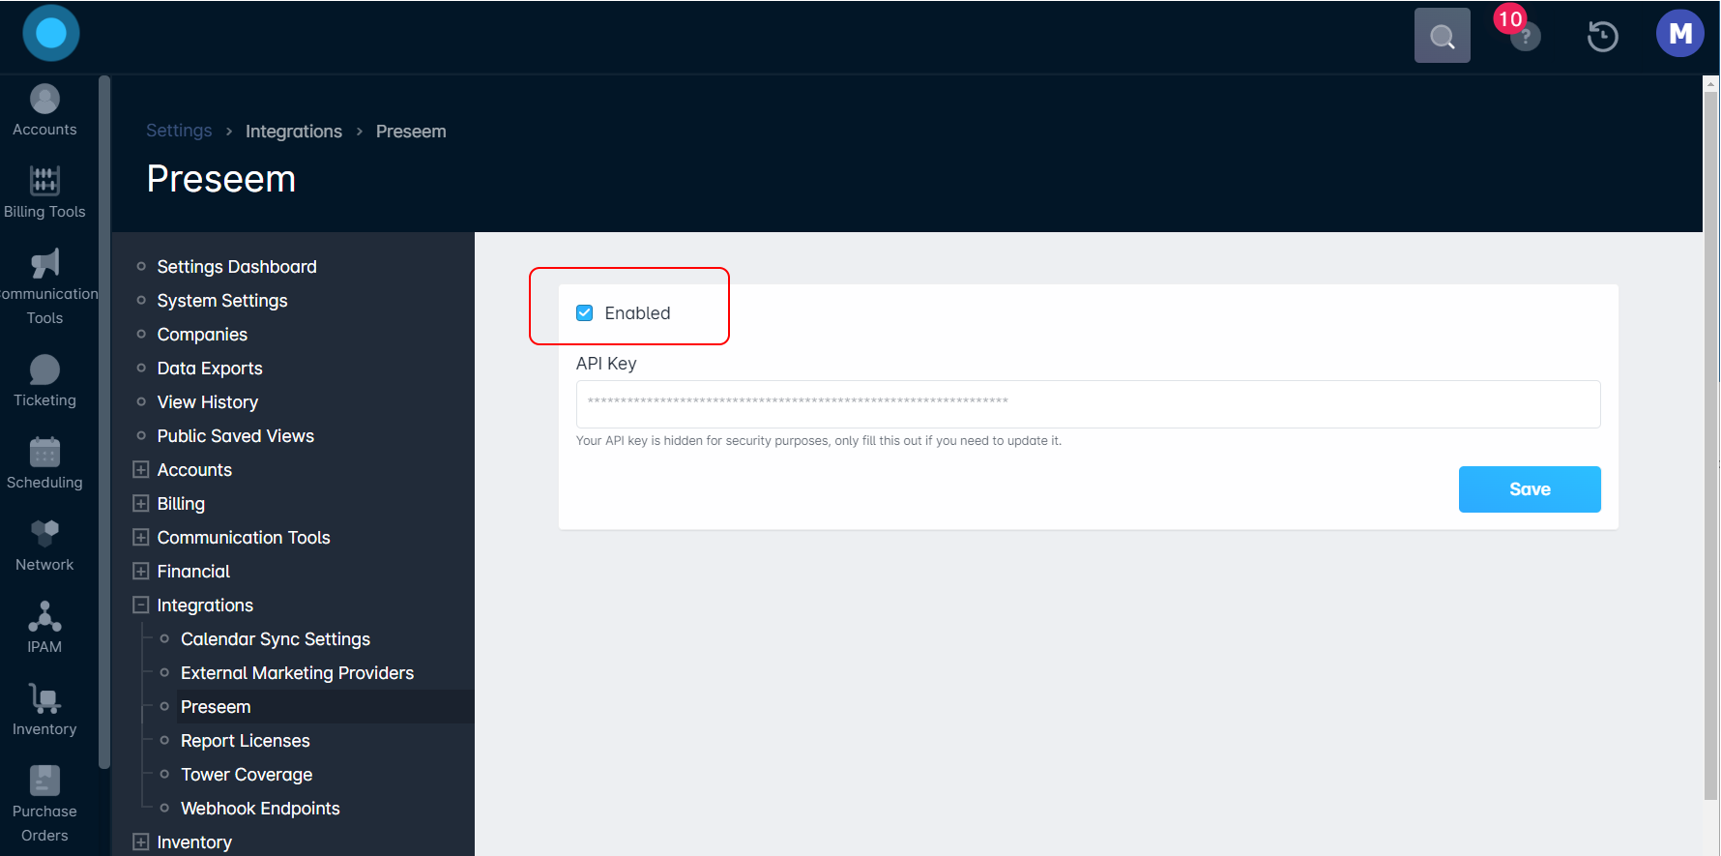The height and width of the screenshot is (856, 1721).
Task: Go to Settings breadcrumb link
Action: tap(179, 131)
